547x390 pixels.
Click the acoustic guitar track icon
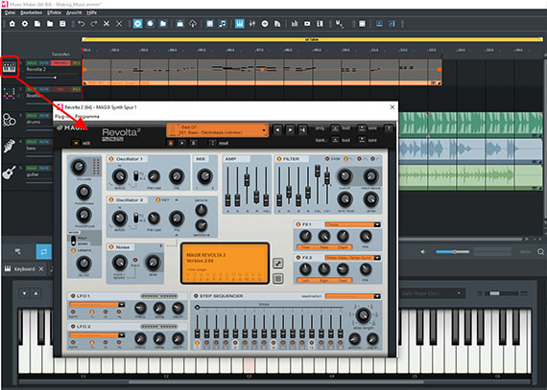pyautogui.click(x=9, y=172)
